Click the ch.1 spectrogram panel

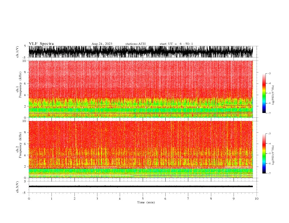click(140, 89)
